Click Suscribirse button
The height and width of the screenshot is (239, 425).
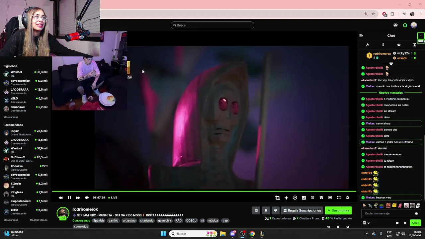coord(338,210)
